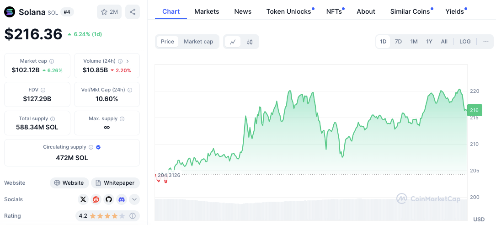Select Price chart mode

tap(167, 42)
